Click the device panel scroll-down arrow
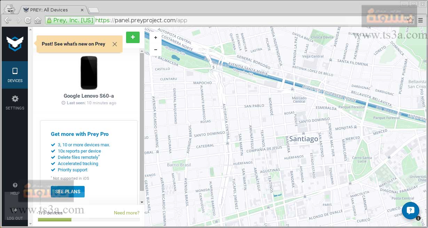428x228 pixels. tap(142, 202)
